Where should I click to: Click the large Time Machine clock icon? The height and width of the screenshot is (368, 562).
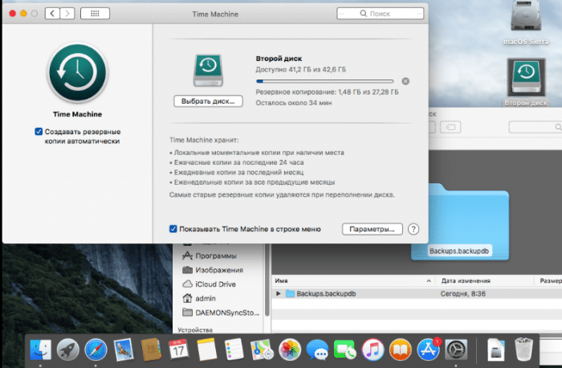(x=77, y=72)
